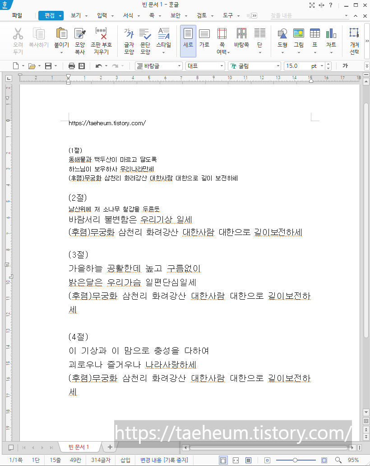This screenshot has height=466, width=370.
Task: Insert a chart with 차트 icon
Action: [x=331, y=33]
